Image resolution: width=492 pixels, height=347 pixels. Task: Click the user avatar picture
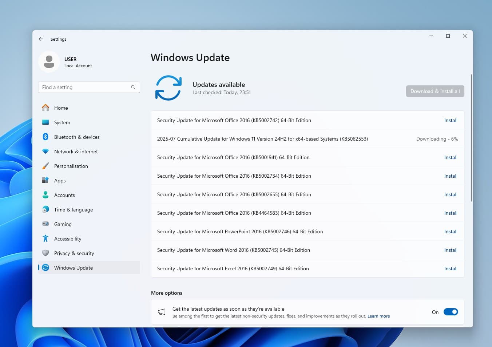pyautogui.click(x=49, y=62)
